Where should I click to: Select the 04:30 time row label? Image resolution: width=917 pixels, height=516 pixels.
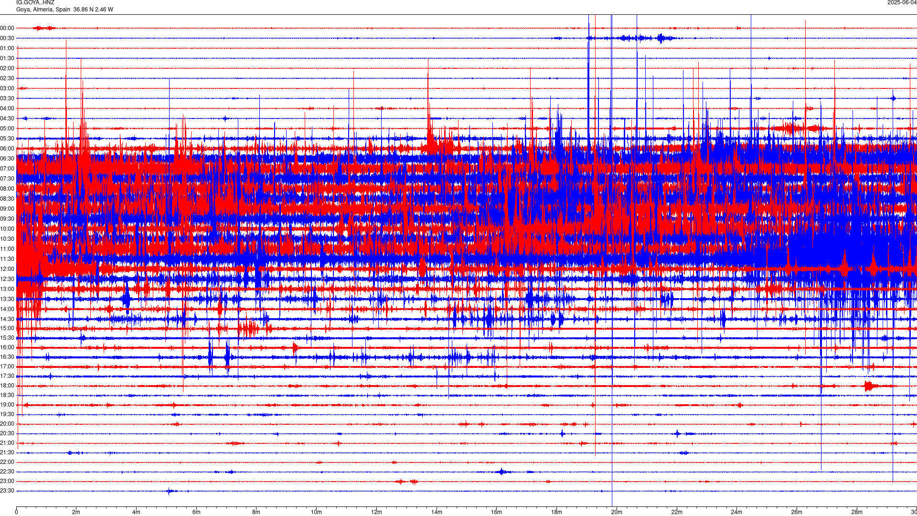[x=7, y=118]
